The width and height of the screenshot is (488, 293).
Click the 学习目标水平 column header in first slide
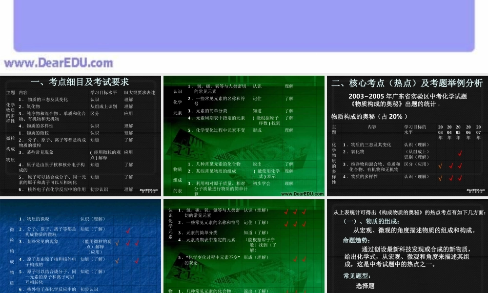(103, 92)
